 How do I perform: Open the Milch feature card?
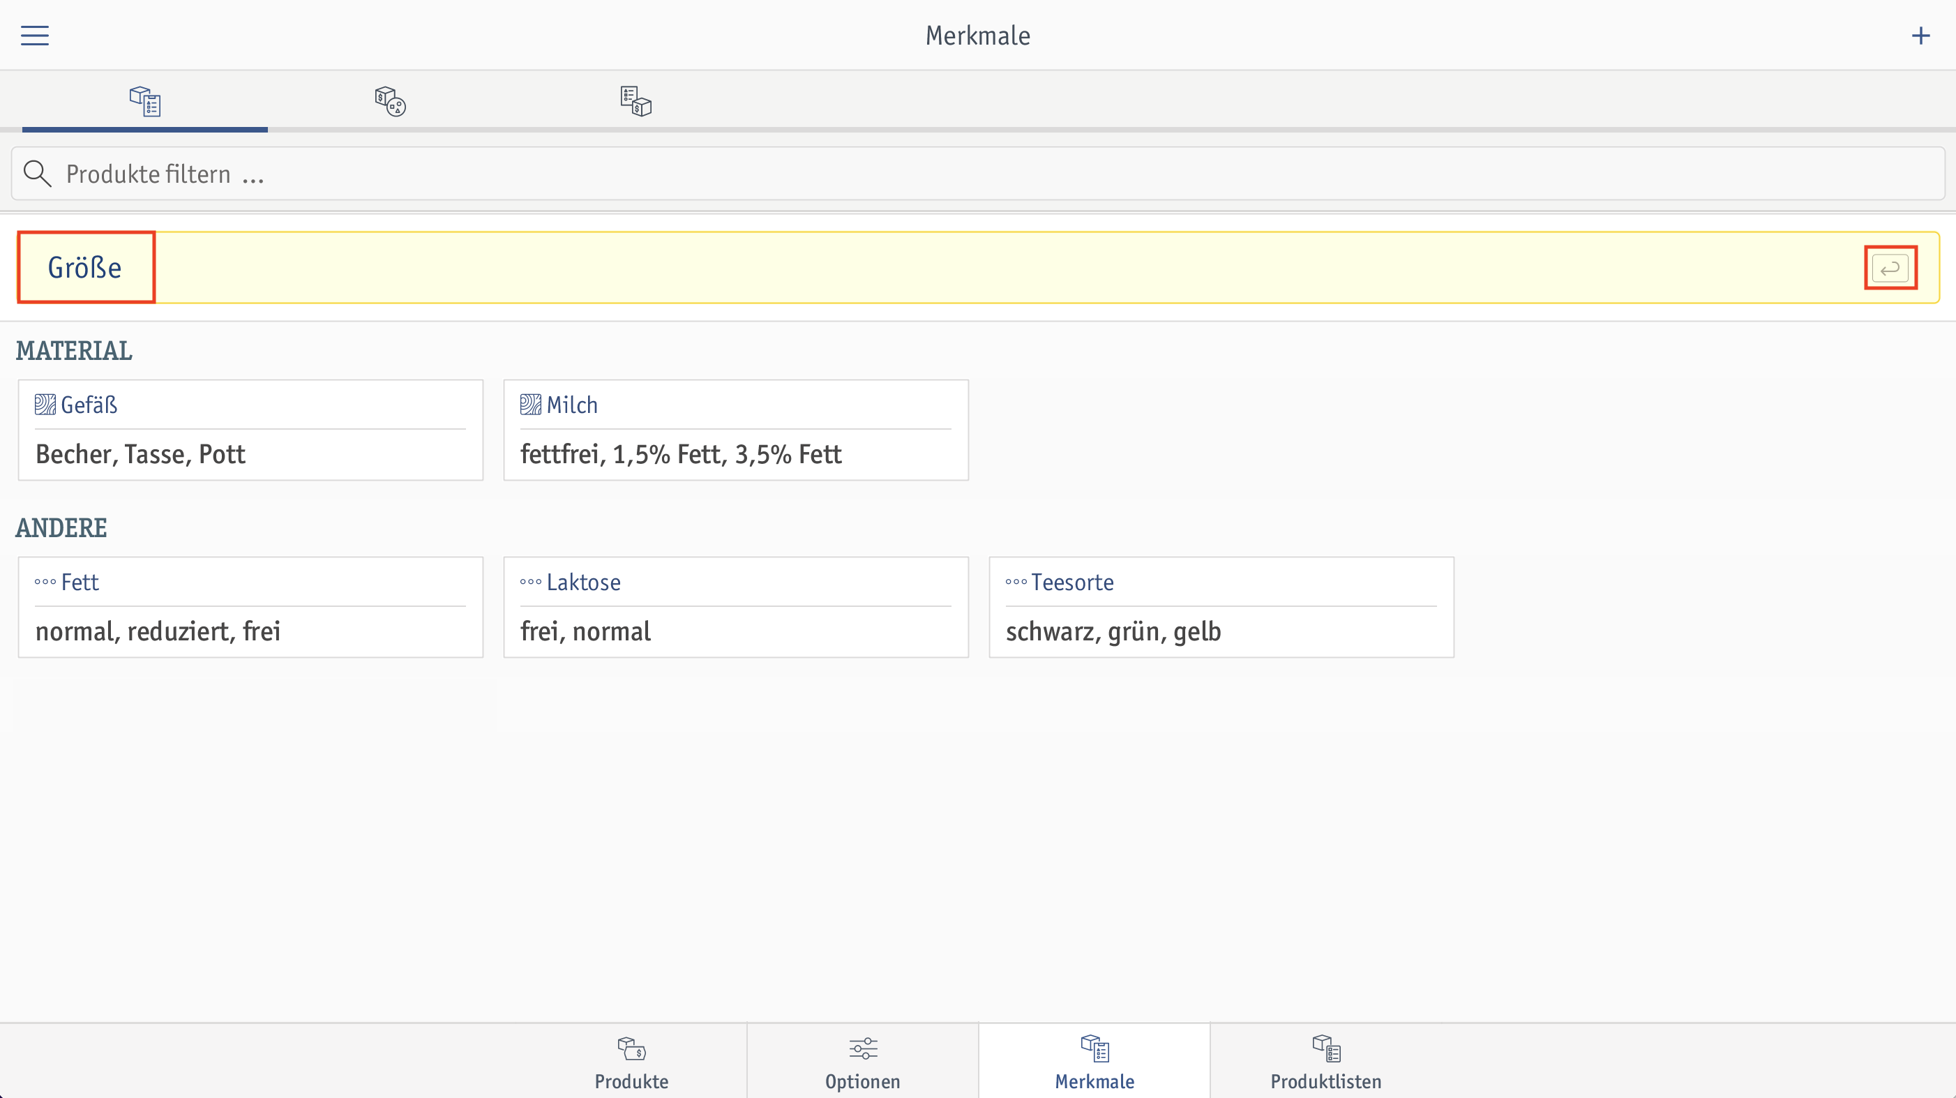click(736, 430)
